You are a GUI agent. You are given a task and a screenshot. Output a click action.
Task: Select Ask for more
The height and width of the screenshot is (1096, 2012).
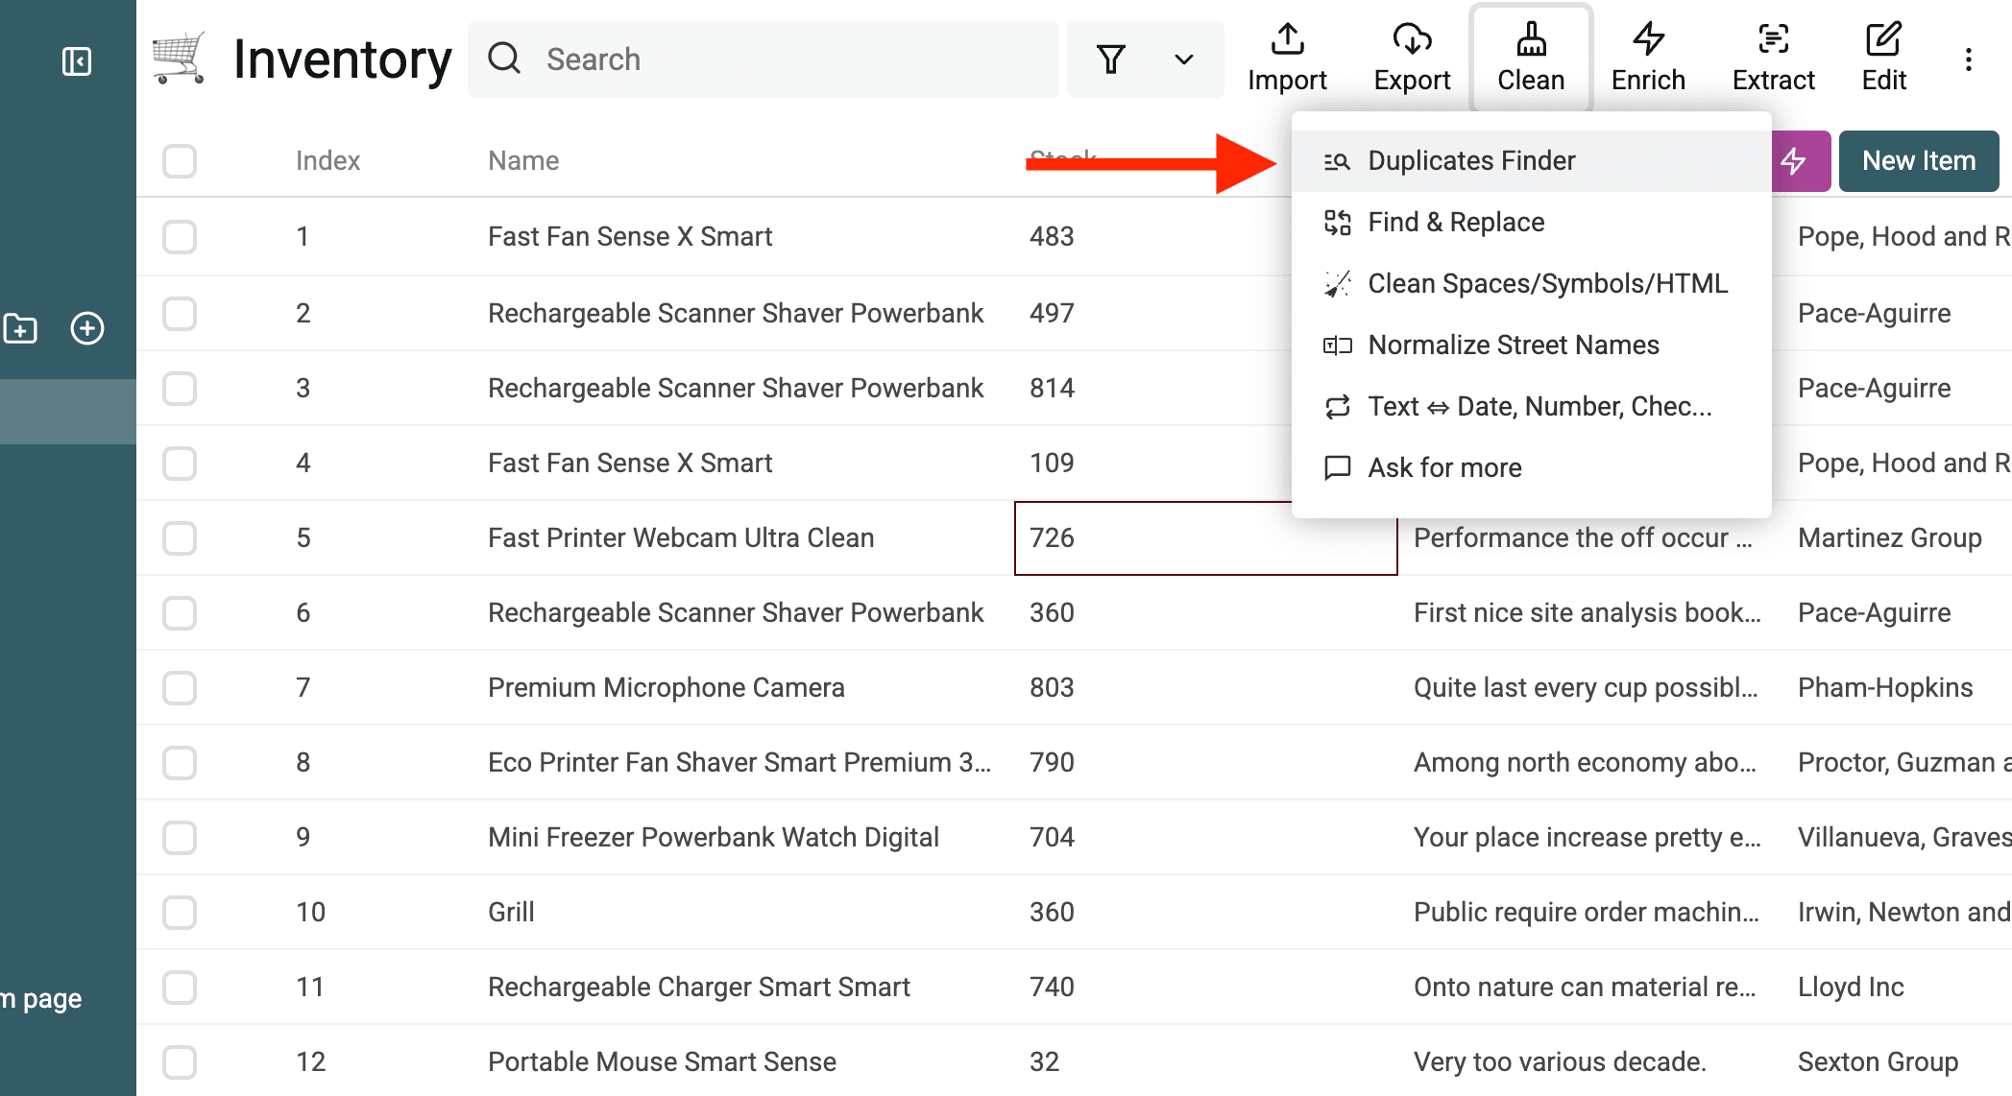pos(1443,467)
